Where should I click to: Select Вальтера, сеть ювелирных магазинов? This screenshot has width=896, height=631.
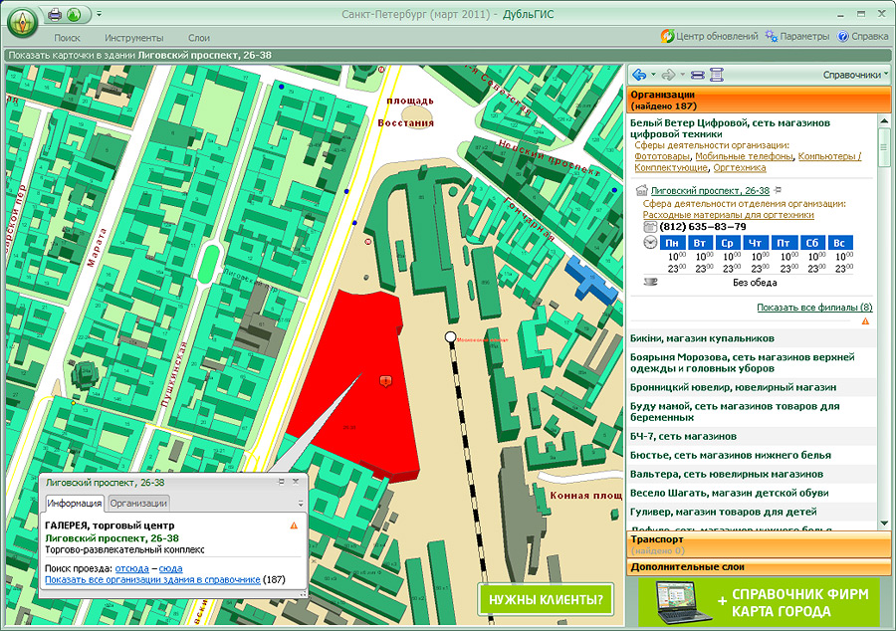[x=752, y=474]
